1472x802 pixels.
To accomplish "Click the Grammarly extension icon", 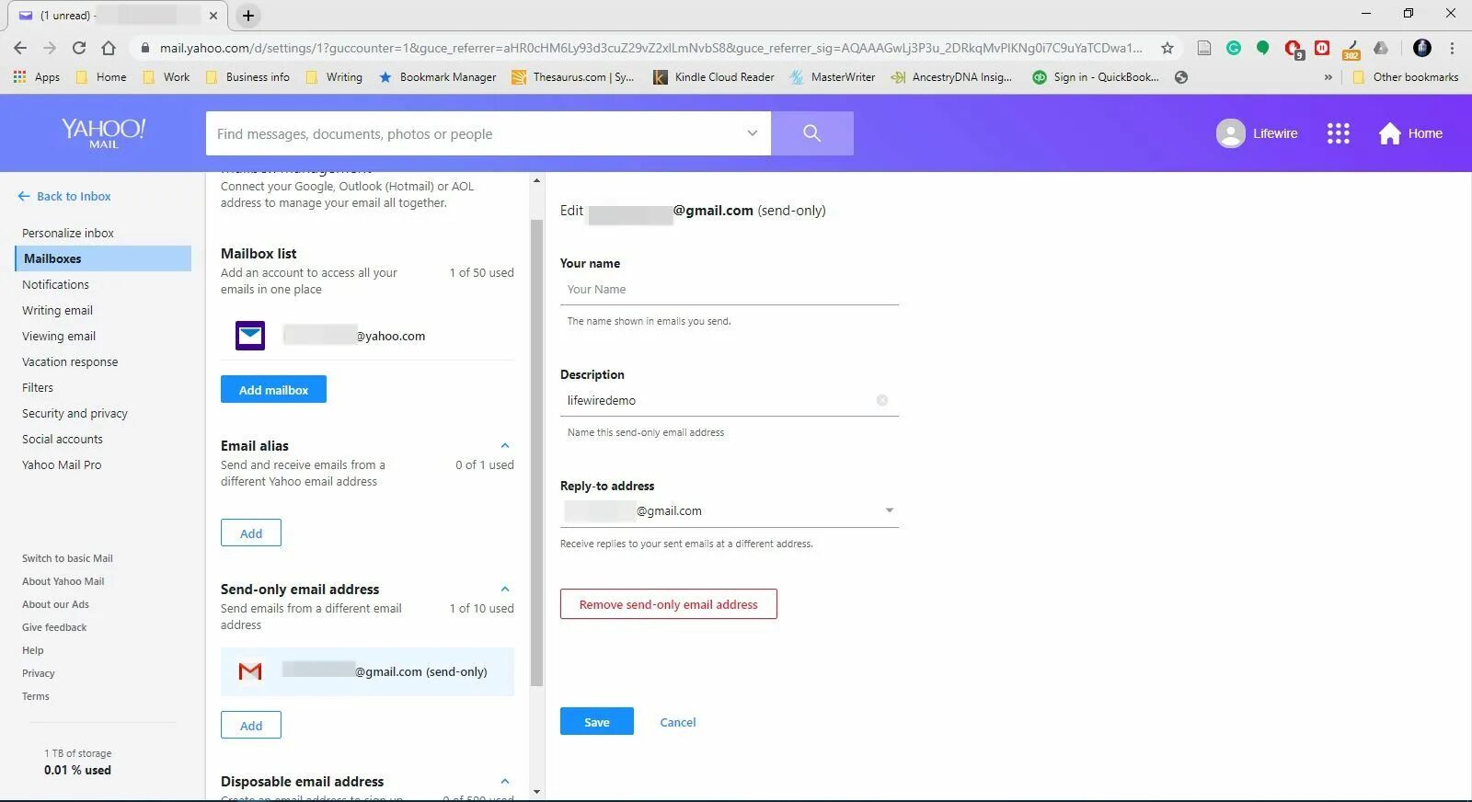I will click(x=1234, y=48).
